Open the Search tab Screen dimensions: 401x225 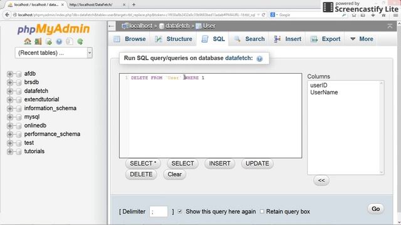[249, 39]
